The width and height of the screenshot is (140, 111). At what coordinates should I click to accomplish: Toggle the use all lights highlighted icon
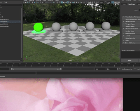pos(68,2)
